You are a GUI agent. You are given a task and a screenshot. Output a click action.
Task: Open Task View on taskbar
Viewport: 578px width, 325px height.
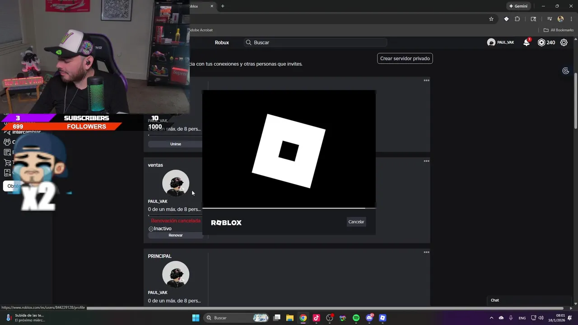coord(277,318)
